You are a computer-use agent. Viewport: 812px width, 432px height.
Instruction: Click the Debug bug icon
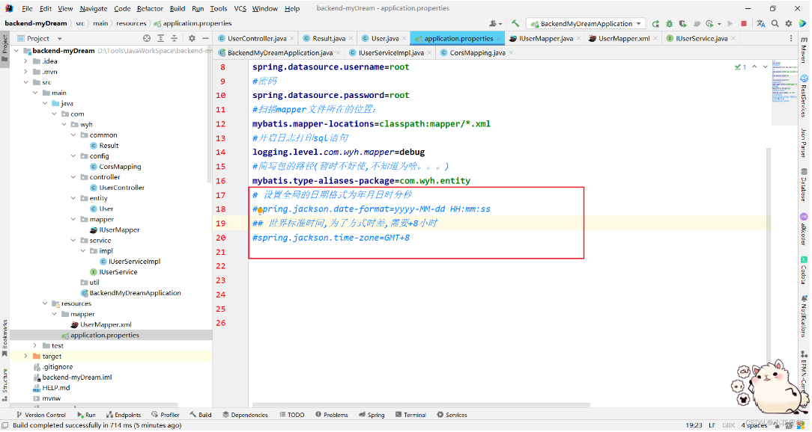tap(669, 24)
